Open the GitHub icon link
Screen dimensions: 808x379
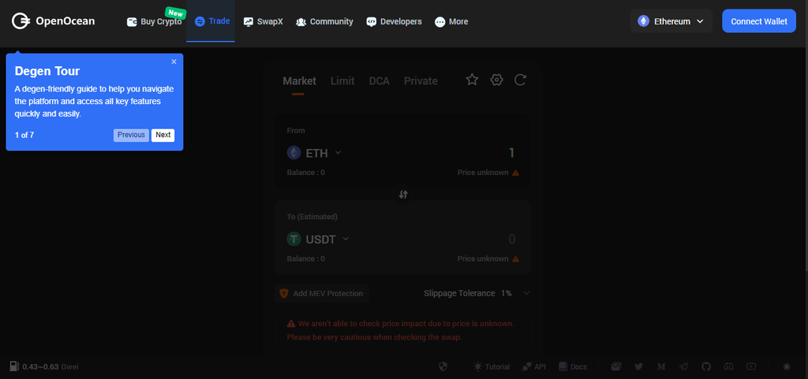[x=706, y=366]
